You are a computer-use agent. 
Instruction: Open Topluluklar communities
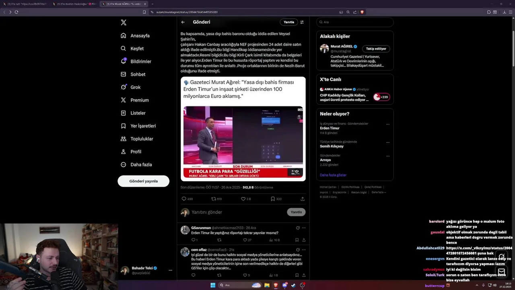[x=137, y=139]
